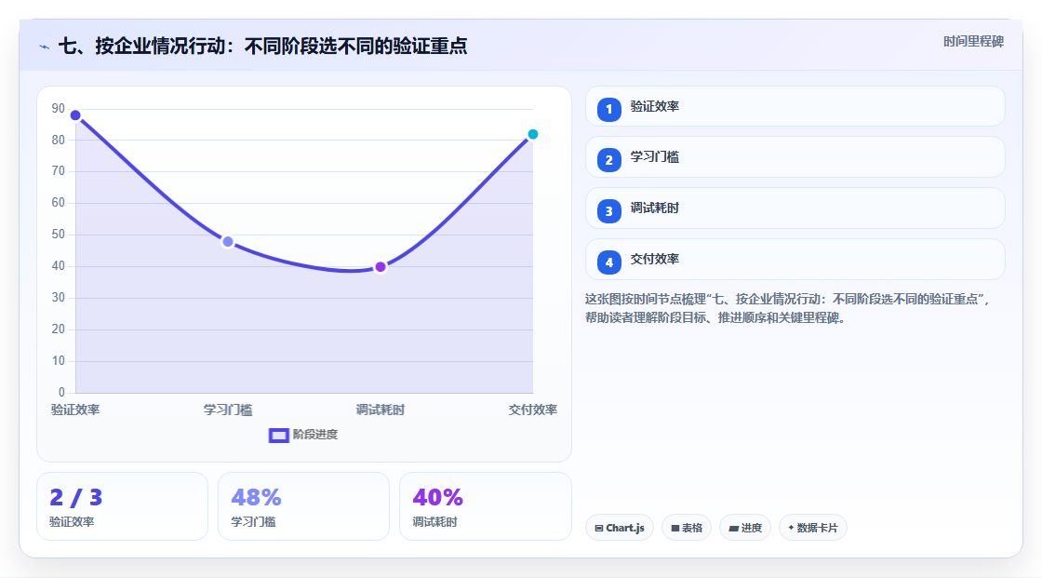Click the y-axis value 0

click(61, 393)
